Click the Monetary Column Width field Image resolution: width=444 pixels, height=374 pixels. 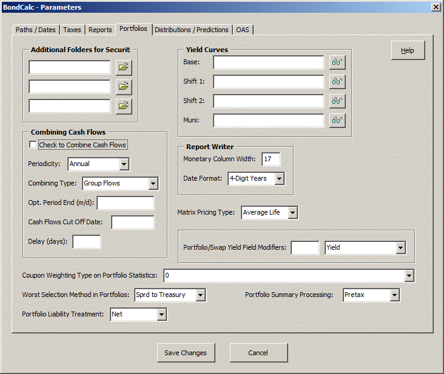(x=271, y=159)
